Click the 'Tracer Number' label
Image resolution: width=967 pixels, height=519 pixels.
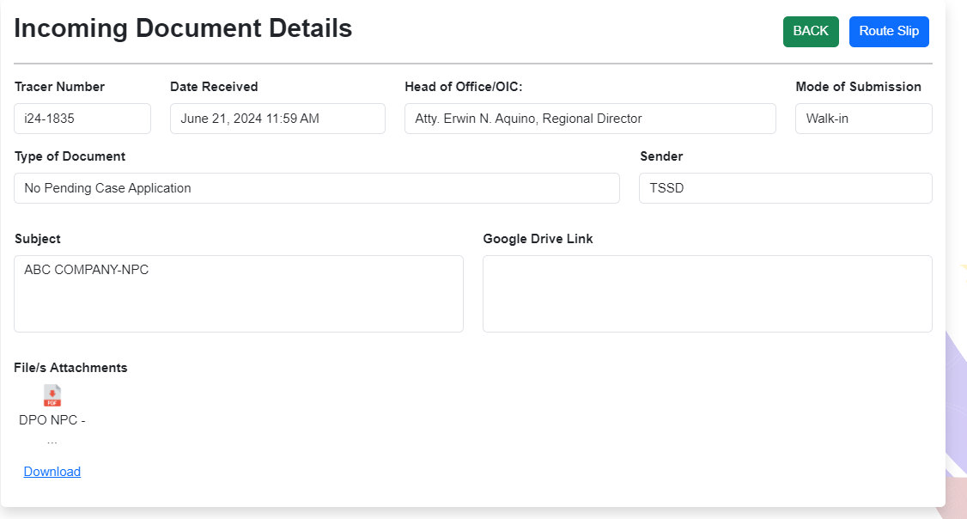point(60,87)
